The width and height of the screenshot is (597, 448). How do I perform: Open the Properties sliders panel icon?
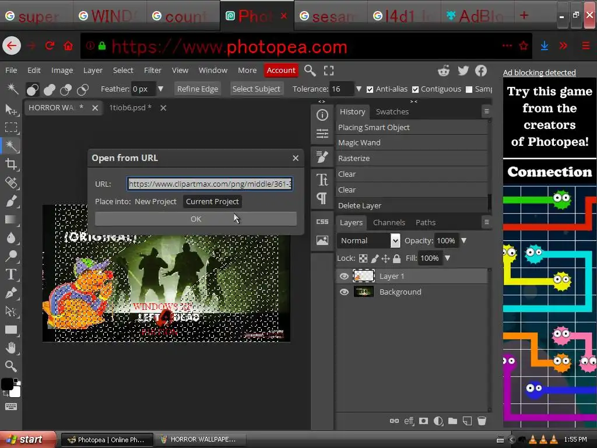322,134
